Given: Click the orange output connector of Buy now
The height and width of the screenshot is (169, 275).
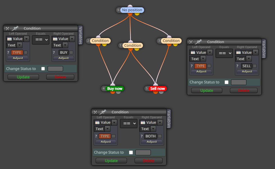Looking at the screenshot, I should [113, 92].
